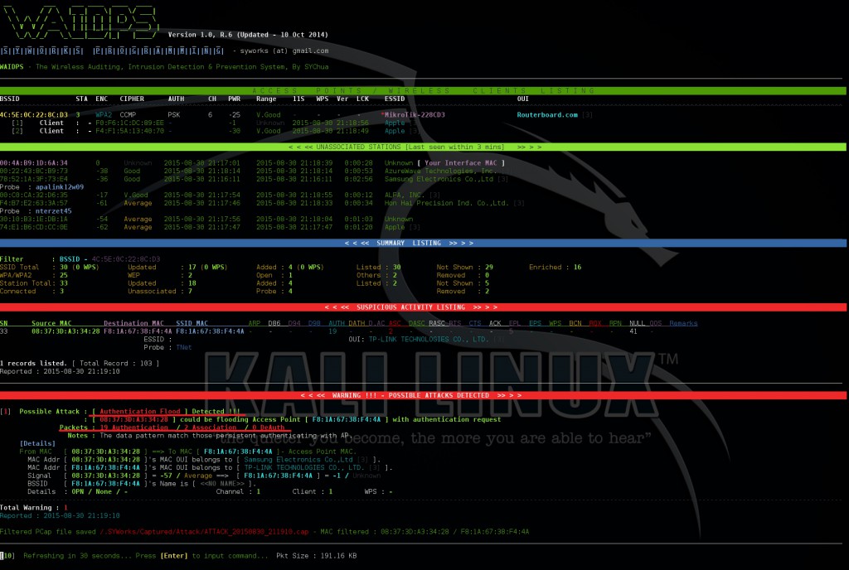
Task: Select BSSID 4C:5E:0C:22:8C:D3 in the access point row
Action: click(34, 114)
